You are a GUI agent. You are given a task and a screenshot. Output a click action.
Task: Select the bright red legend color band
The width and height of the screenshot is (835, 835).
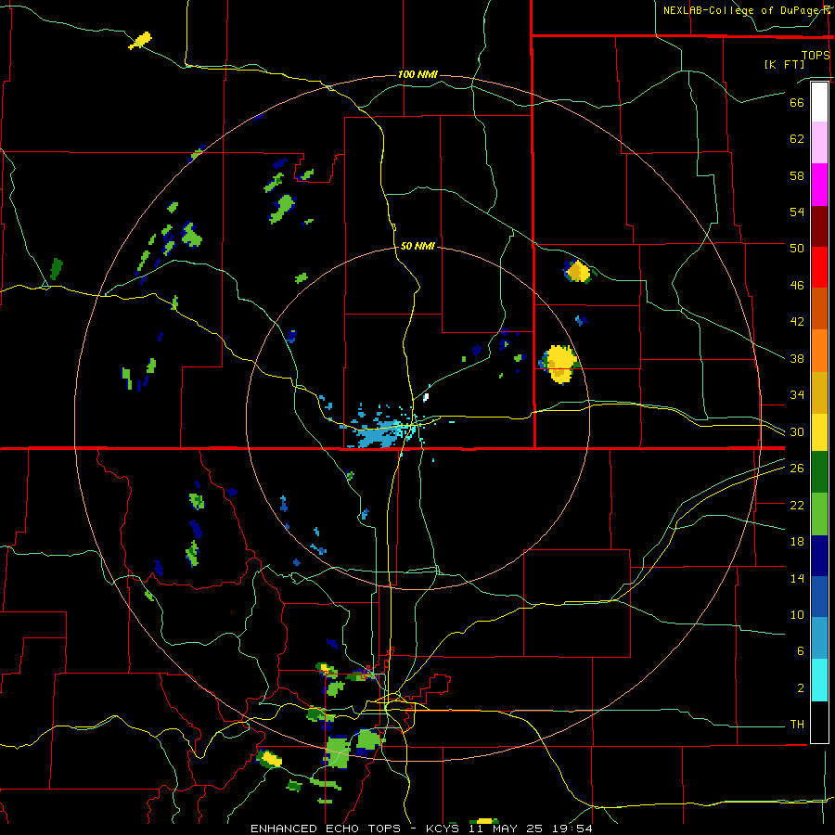coord(819,267)
